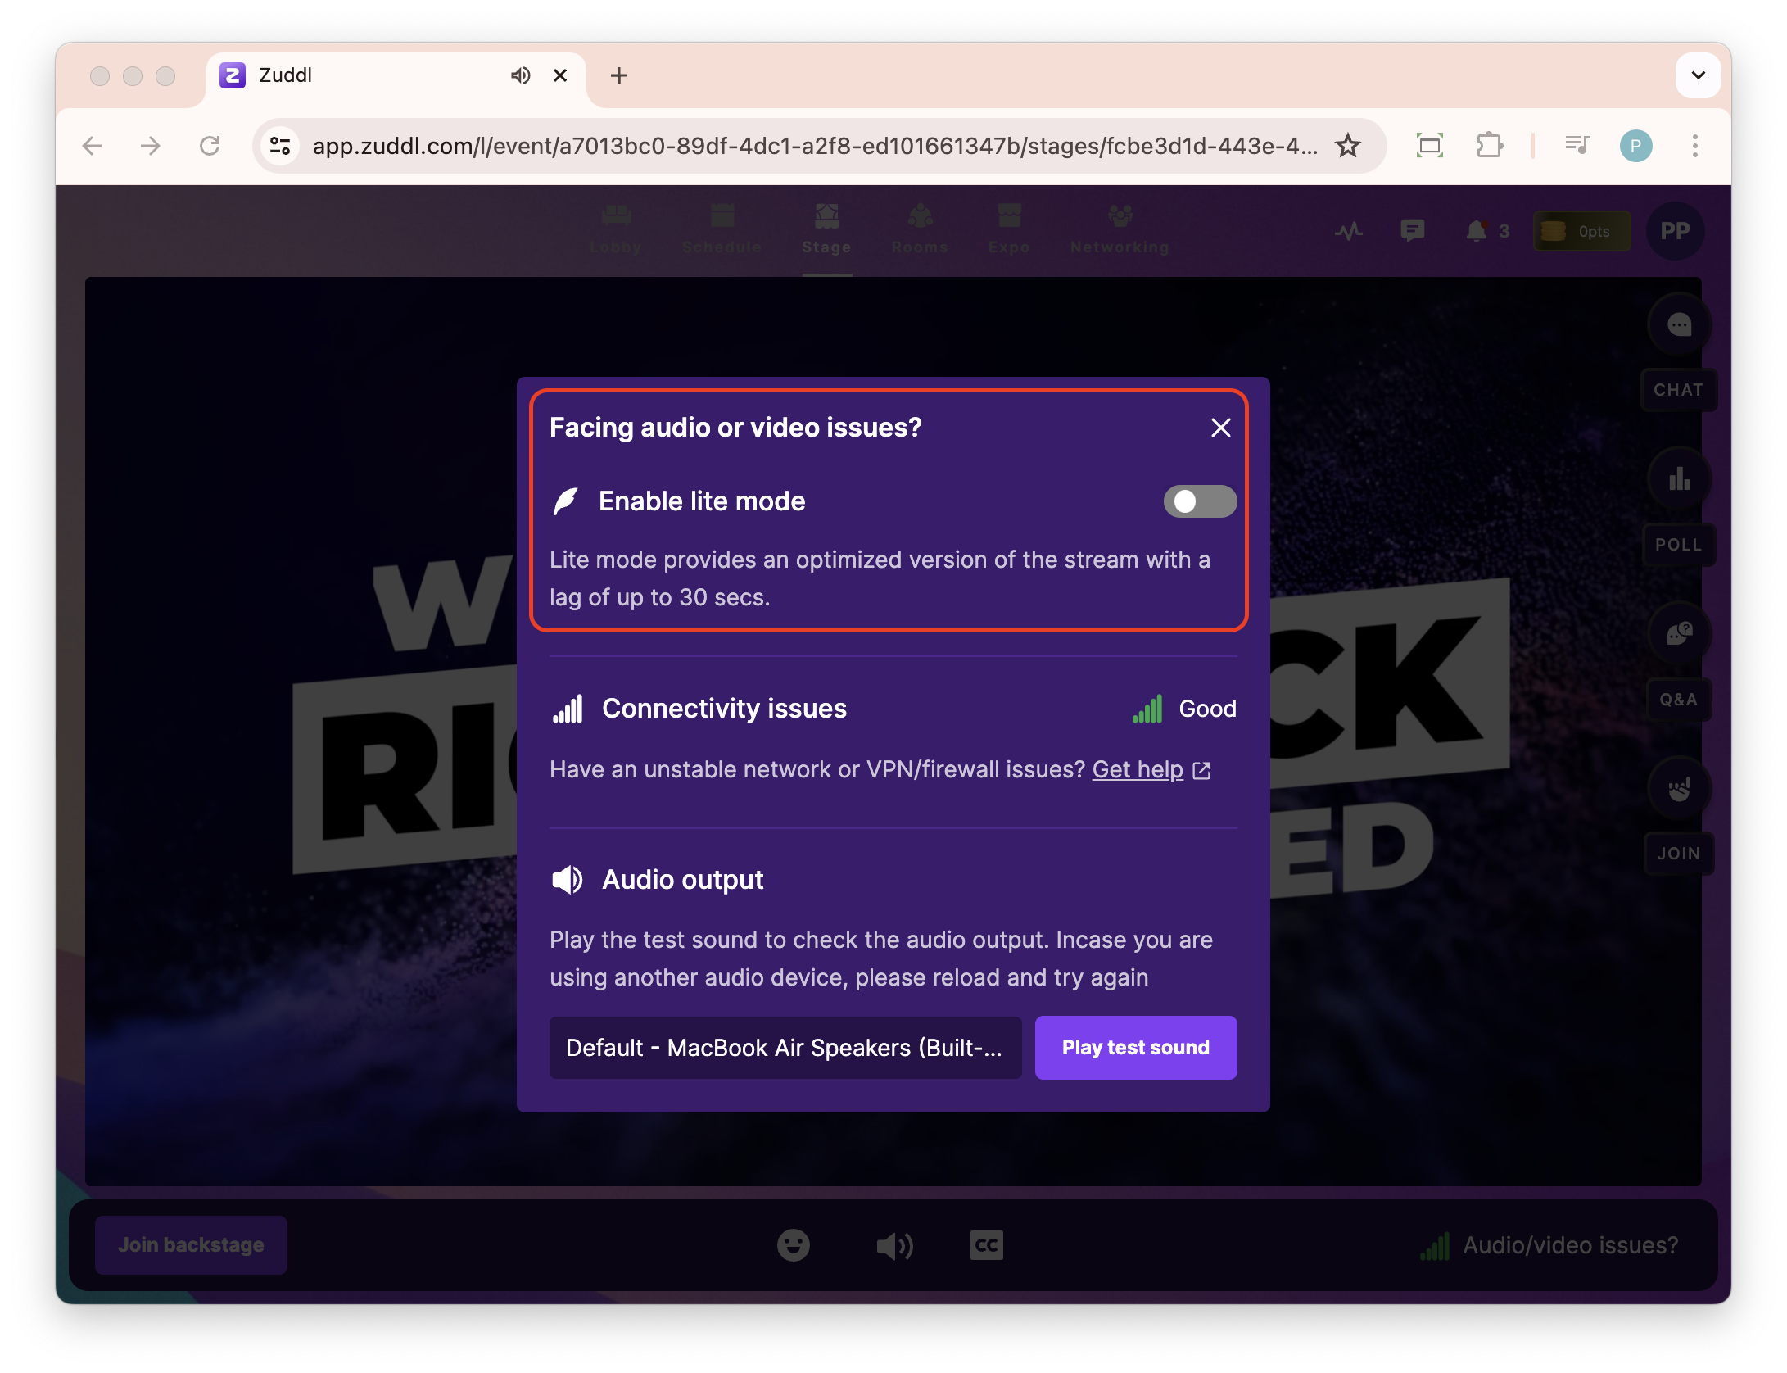Viewport: 1787px width, 1373px height.
Task: Open the audio output device dropdown
Action: pyautogui.click(x=785, y=1048)
